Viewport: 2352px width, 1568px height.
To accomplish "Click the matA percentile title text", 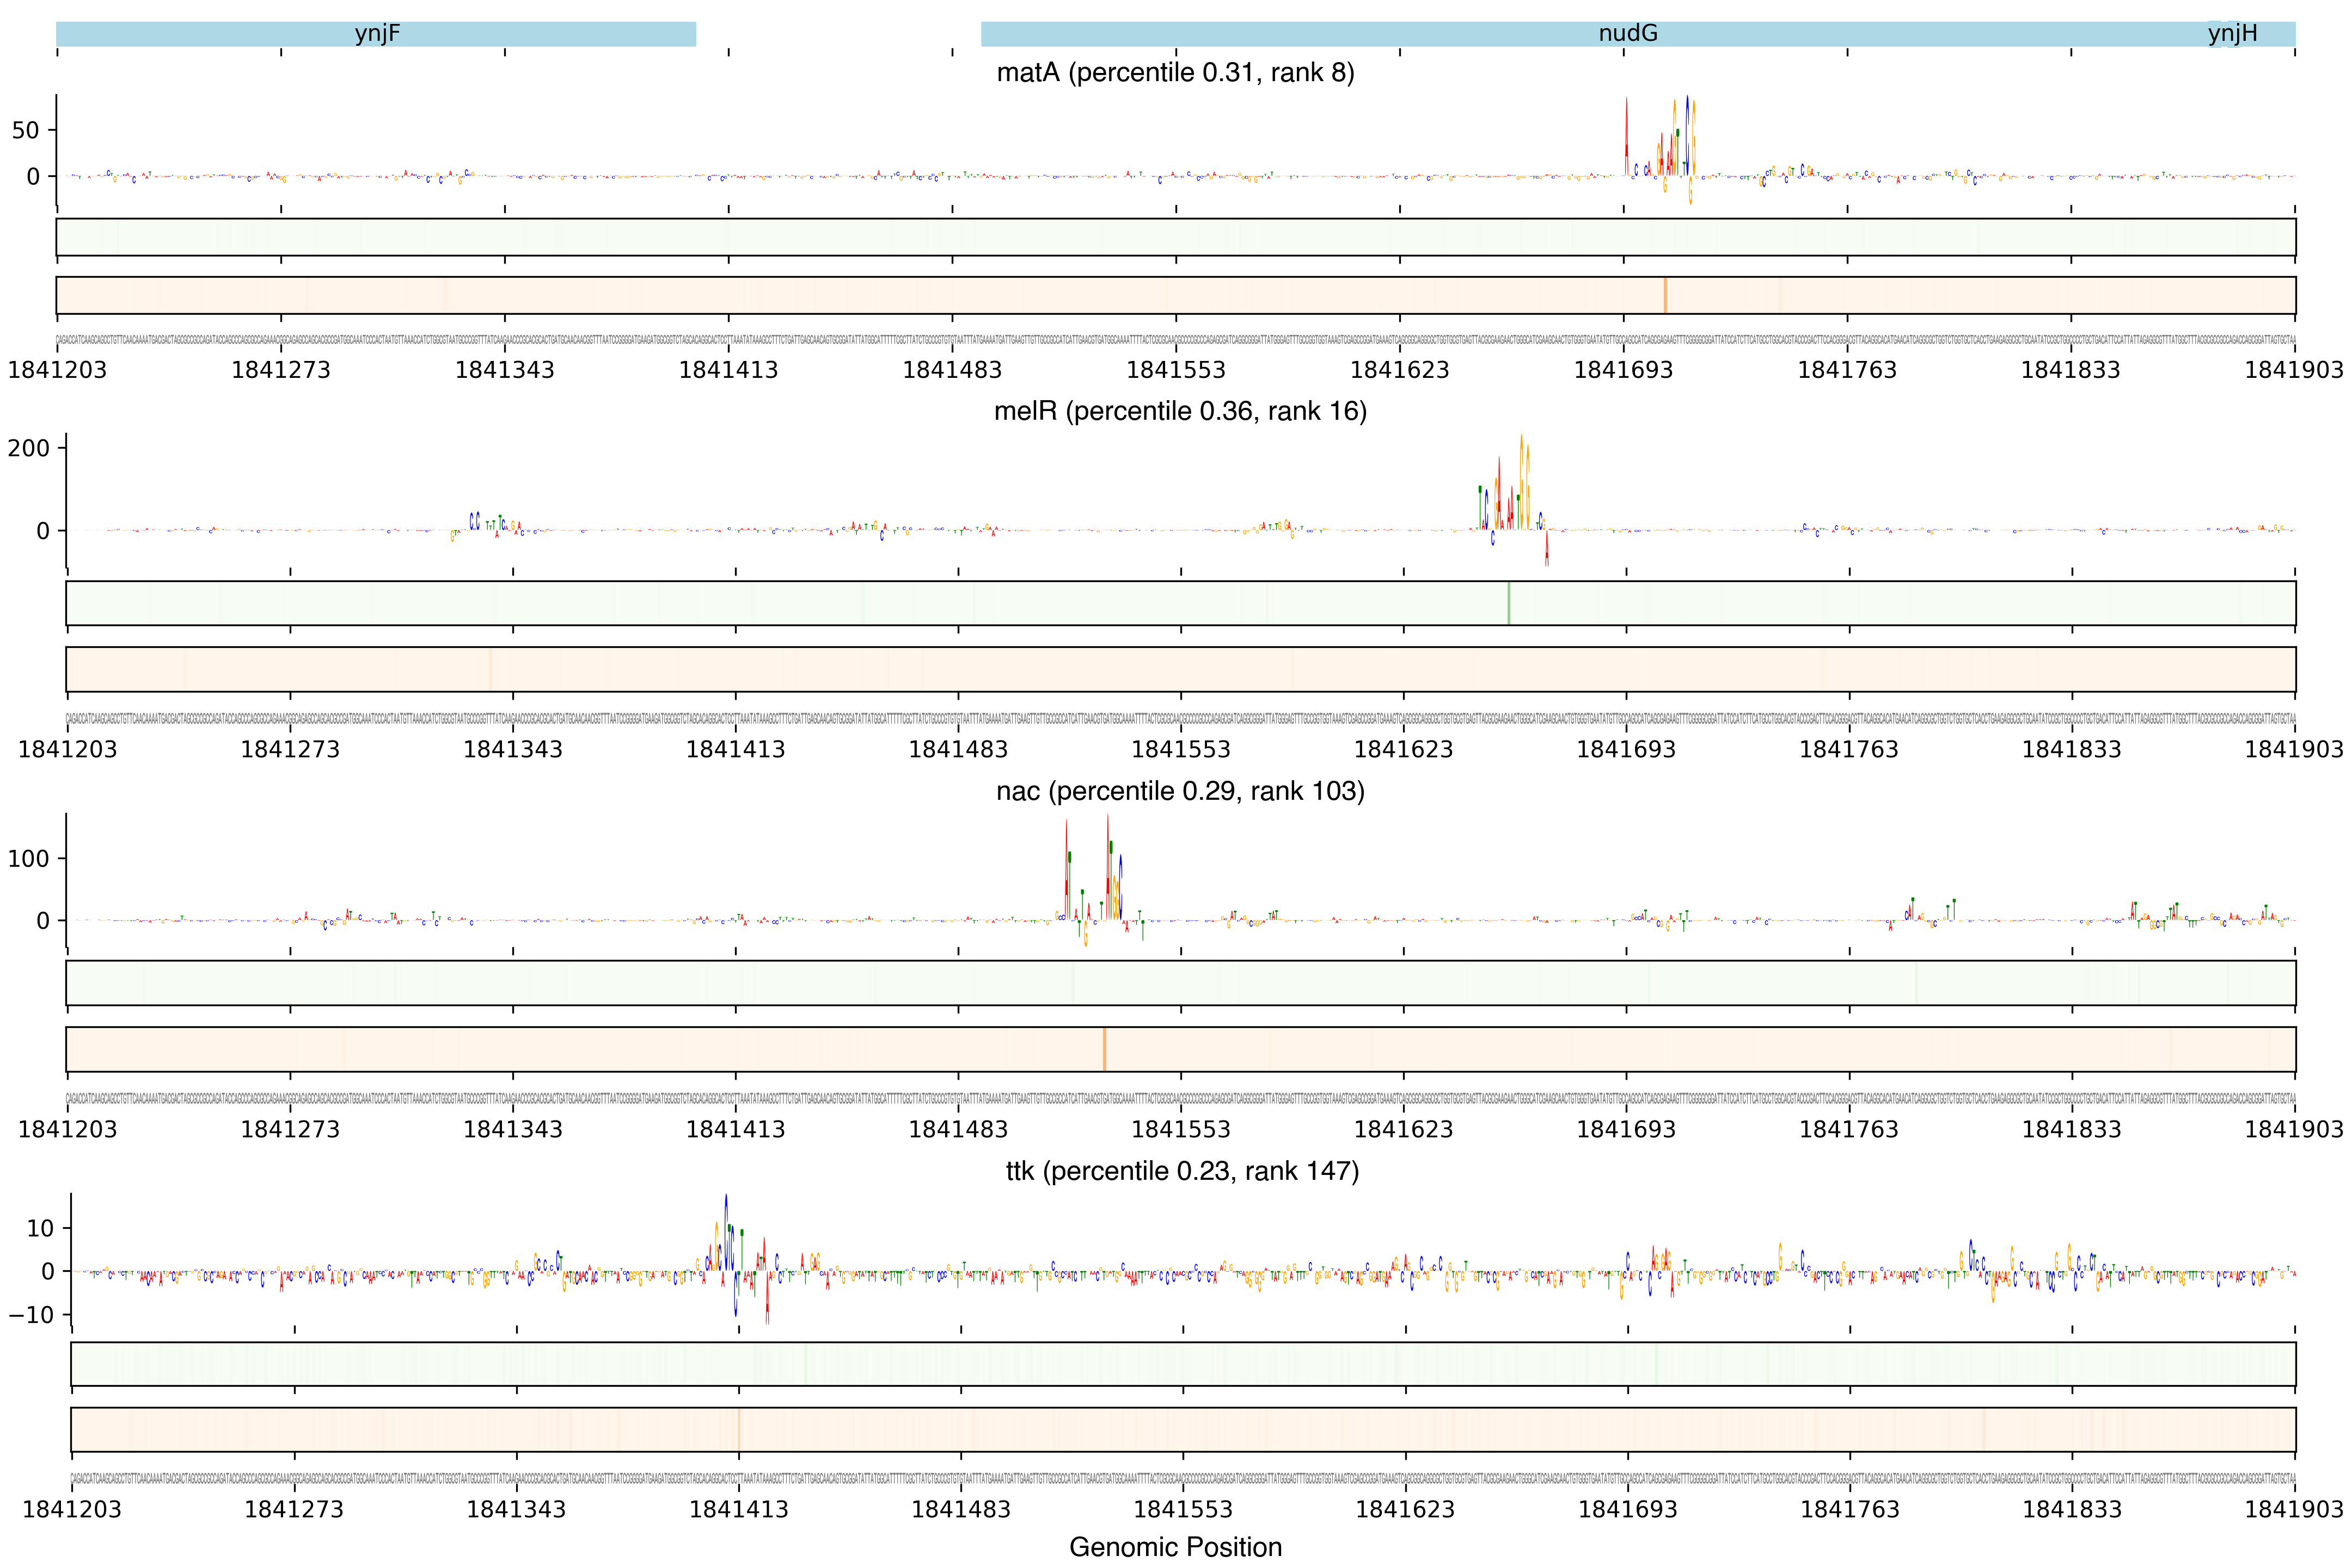I will pyautogui.click(x=1175, y=73).
